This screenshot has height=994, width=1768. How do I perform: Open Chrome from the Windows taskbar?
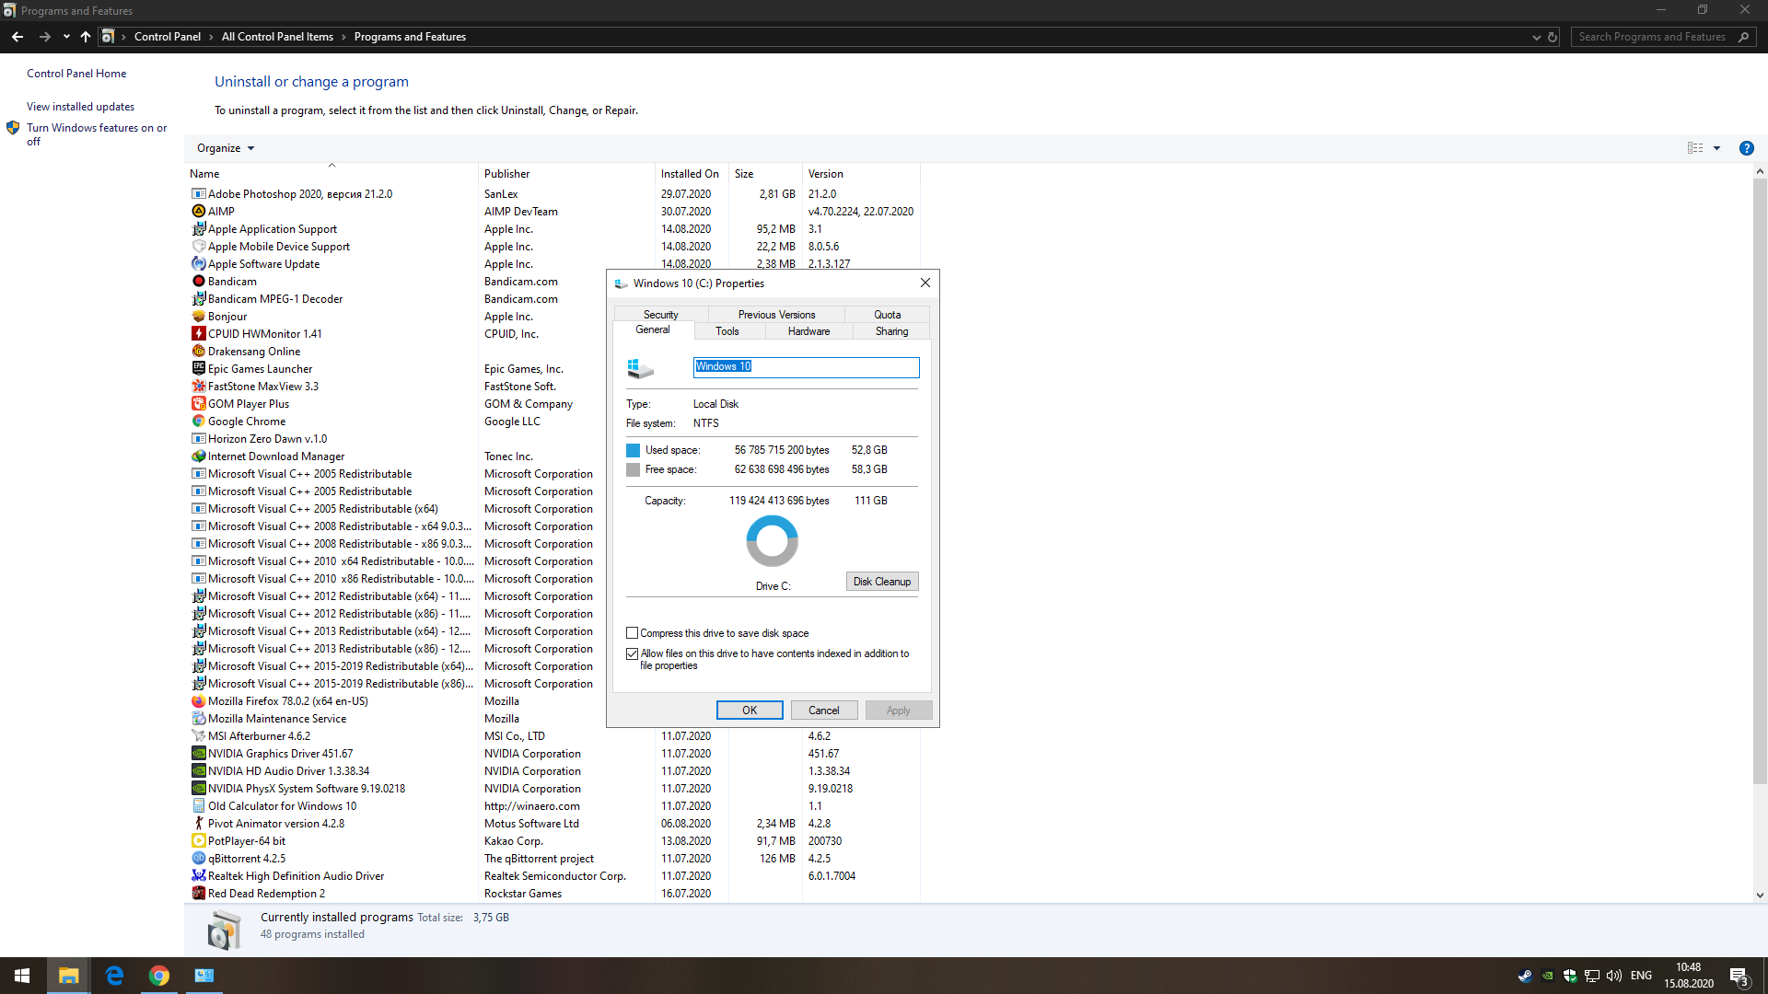coord(158,976)
